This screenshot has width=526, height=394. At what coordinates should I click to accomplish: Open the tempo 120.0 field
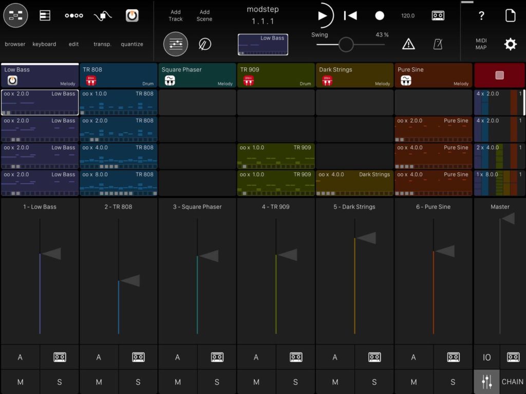pos(408,16)
